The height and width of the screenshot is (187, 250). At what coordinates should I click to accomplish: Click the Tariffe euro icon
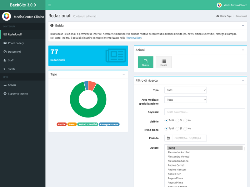click(x=4, y=69)
